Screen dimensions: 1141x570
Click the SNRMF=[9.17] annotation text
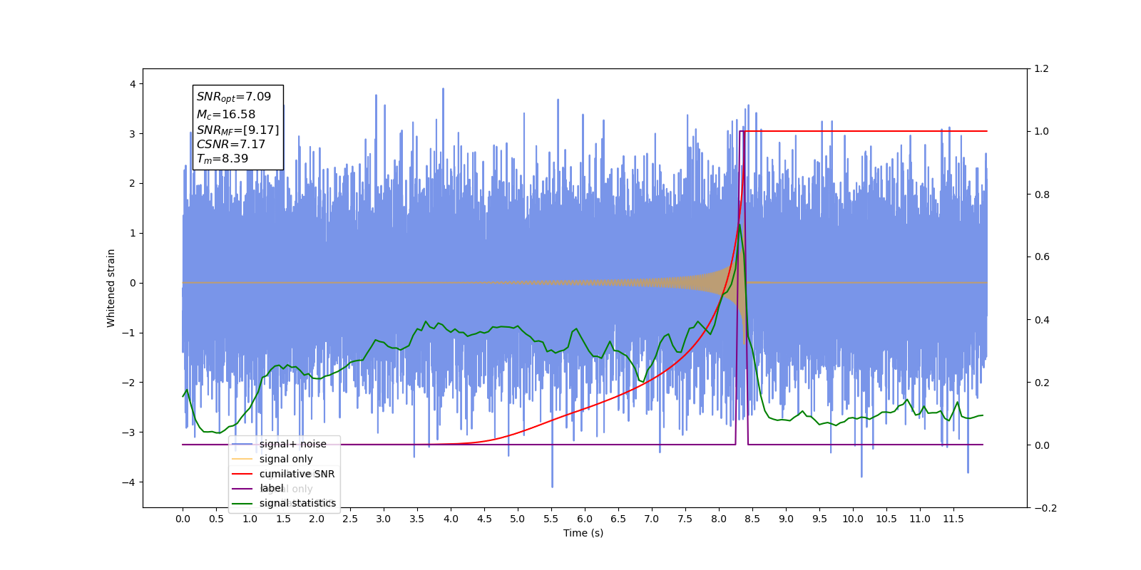[x=238, y=130]
